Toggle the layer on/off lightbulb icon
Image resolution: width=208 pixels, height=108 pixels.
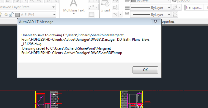1,14
